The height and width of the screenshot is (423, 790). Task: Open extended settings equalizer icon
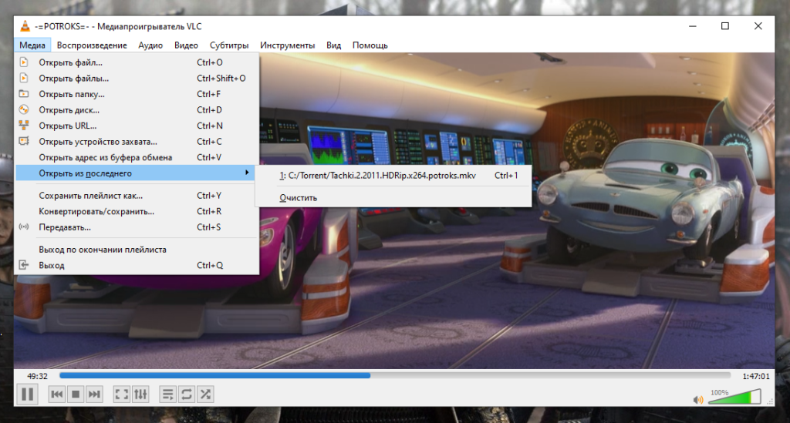[x=140, y=394]
